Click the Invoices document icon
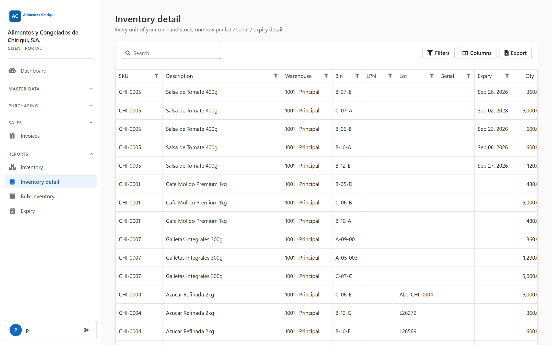Image resolution: width=552 pixels, height=345 pixels. pyautogui.click(x=12, y=136)
